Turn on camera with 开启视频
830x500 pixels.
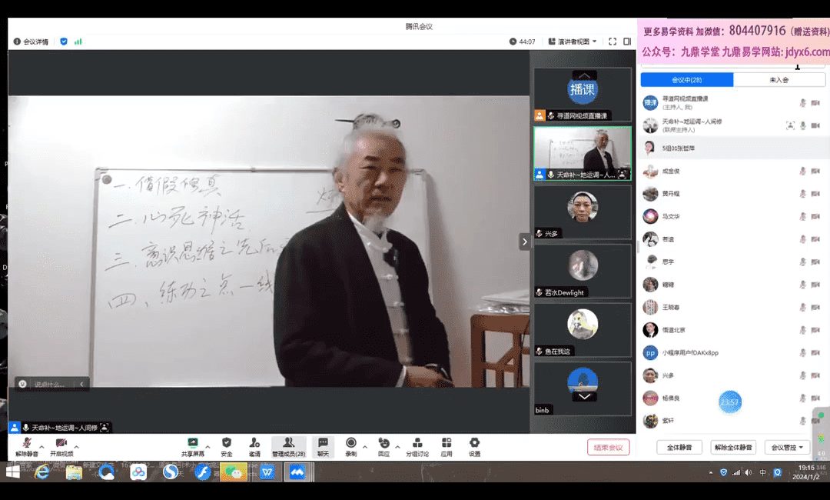(61, 446)
